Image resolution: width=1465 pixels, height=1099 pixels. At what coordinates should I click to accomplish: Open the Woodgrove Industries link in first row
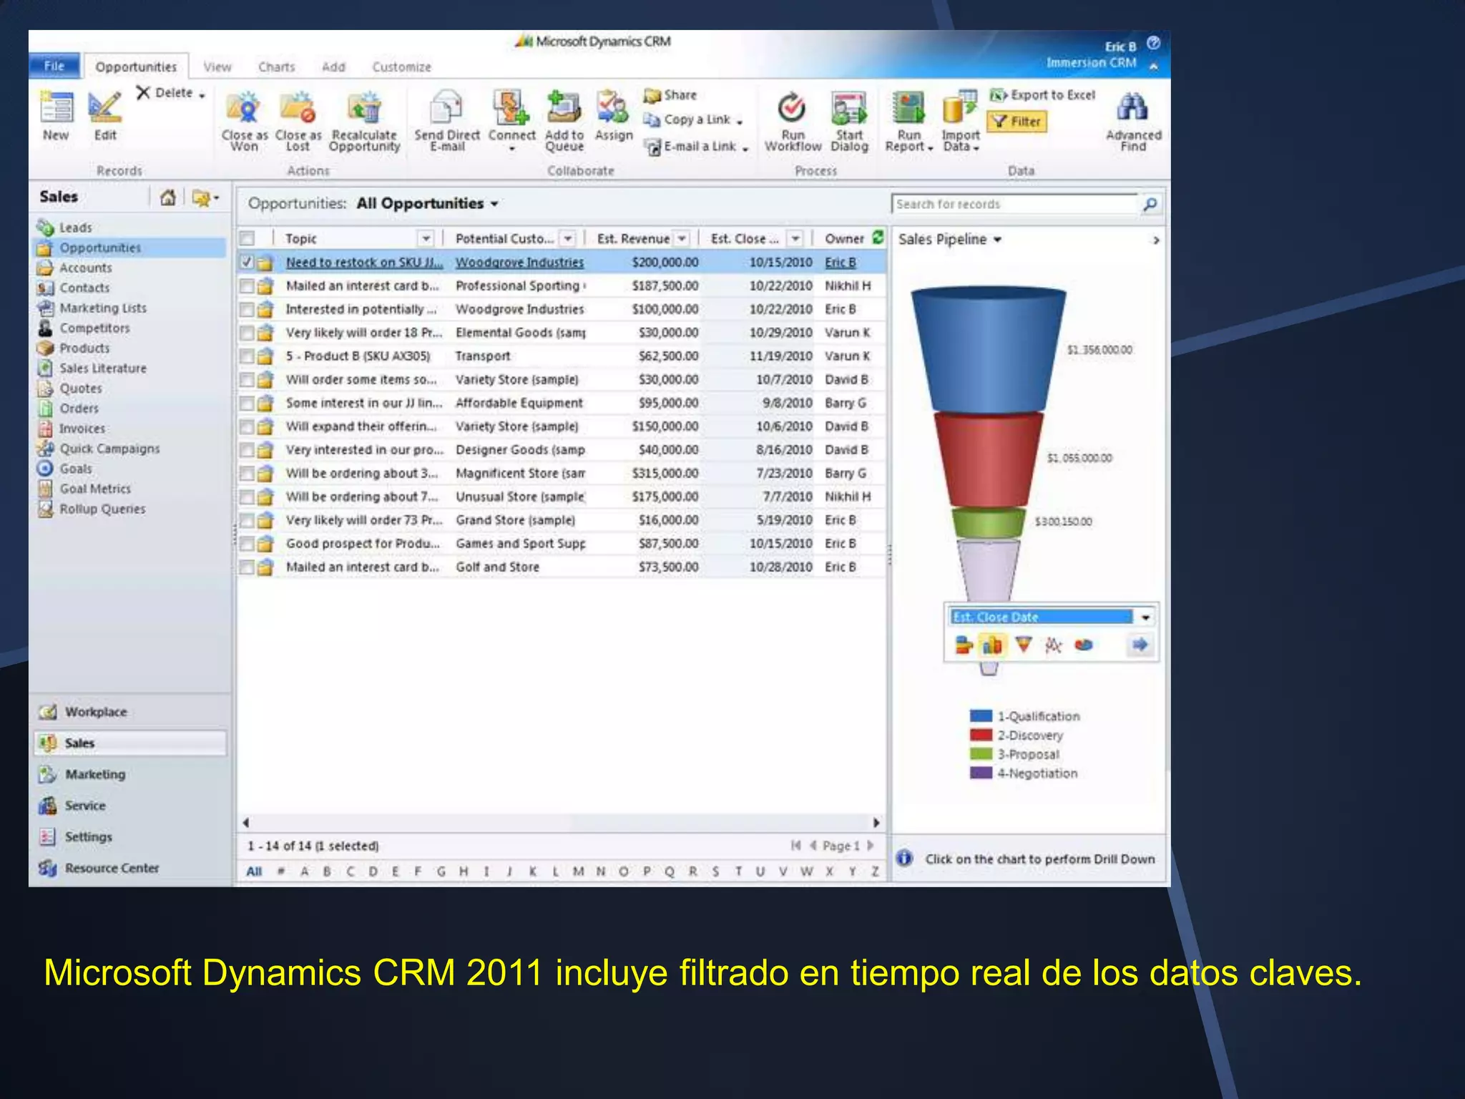520,263
